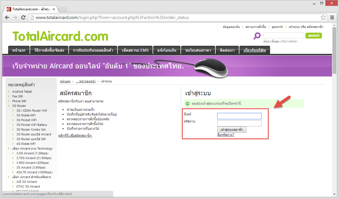Screen dimensions: 339x199
Task: Click the ข้อมูลของฉัน top link
Action: point(231,27)
